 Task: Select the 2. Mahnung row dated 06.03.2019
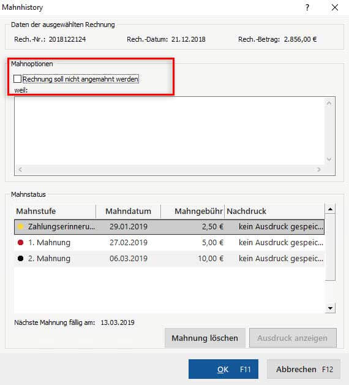coord(169,259)
